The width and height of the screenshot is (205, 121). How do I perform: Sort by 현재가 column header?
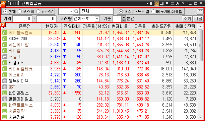(51, 26)
